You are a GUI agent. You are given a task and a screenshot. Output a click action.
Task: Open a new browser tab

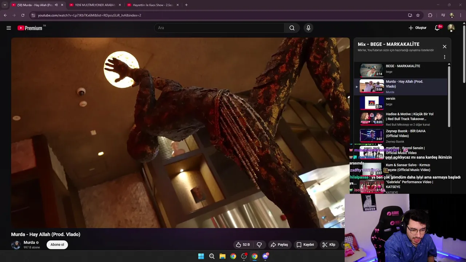[186, 5]
